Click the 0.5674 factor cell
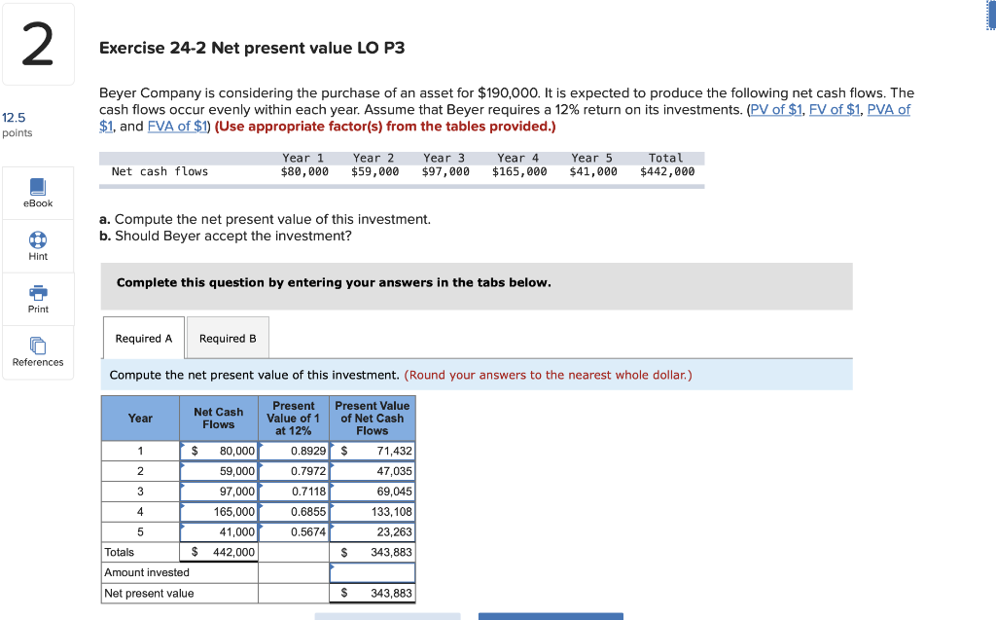 (x=293, y=531)
